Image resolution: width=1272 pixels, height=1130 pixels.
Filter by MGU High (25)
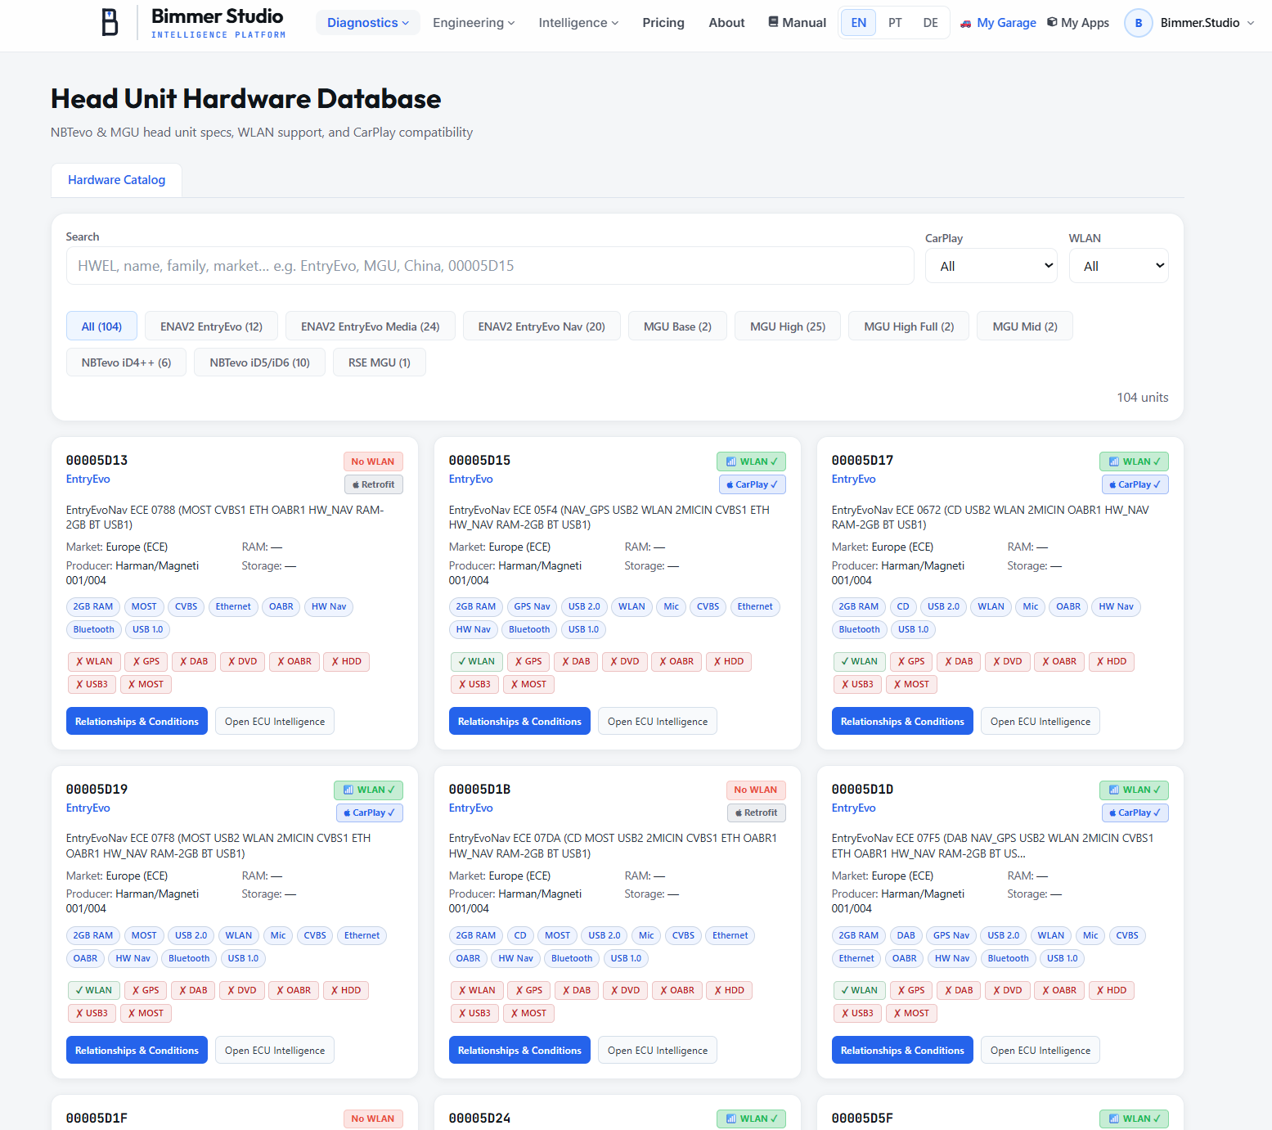[x=788, y=326]
